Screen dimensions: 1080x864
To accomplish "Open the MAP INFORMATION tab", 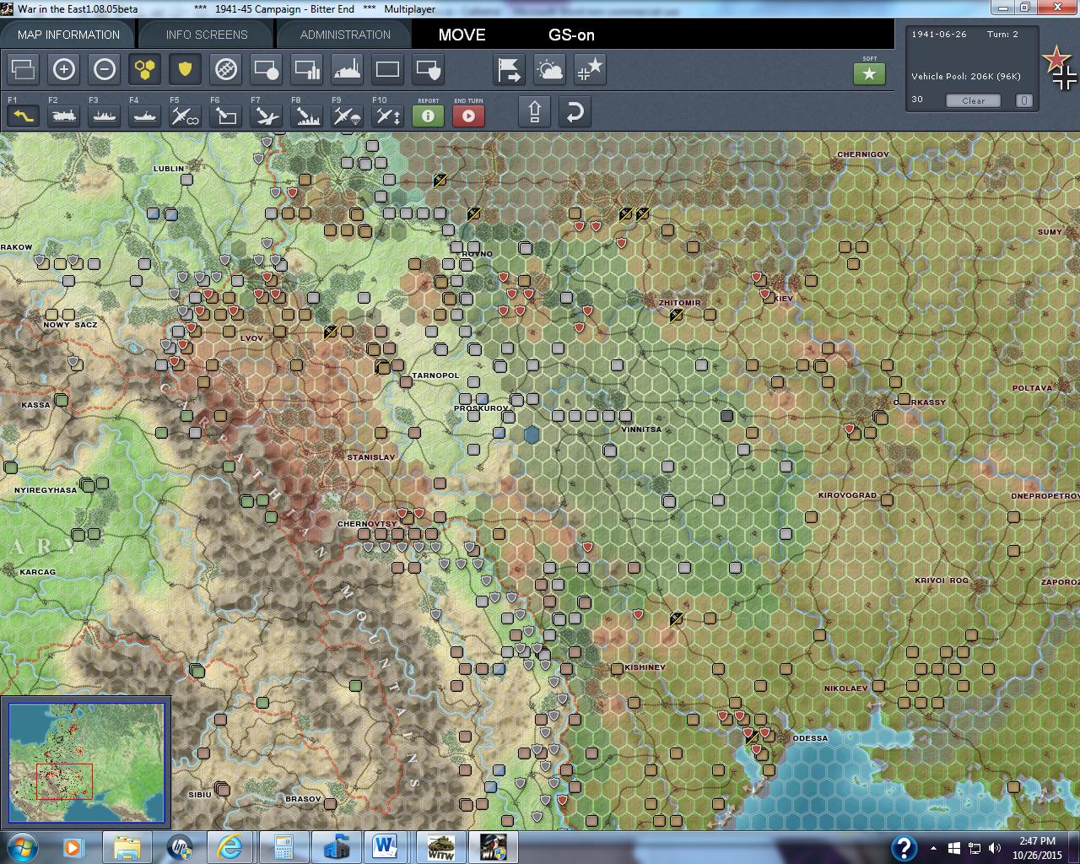I will tap(68, 35).
